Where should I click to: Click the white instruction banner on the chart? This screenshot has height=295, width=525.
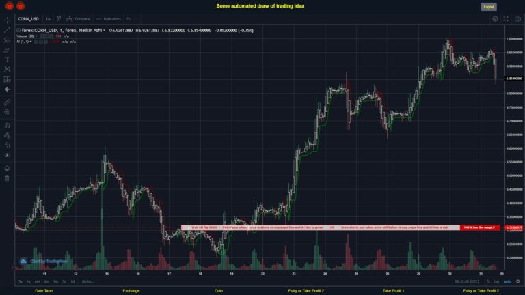tap(321, 227)
